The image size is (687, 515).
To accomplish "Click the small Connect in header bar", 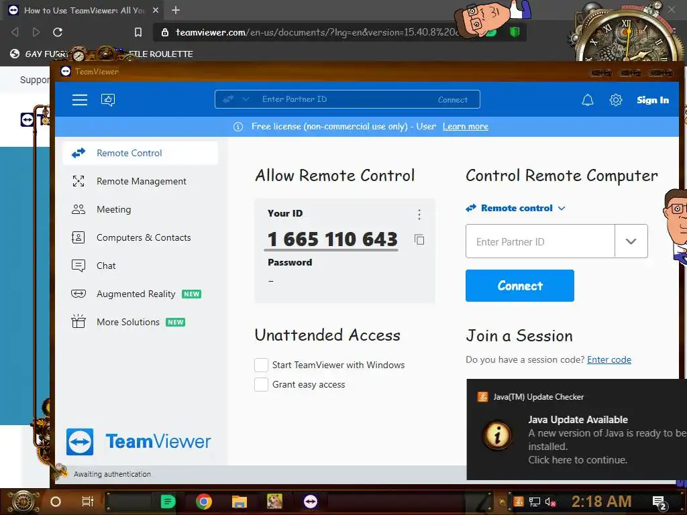I will coord(453,100).
